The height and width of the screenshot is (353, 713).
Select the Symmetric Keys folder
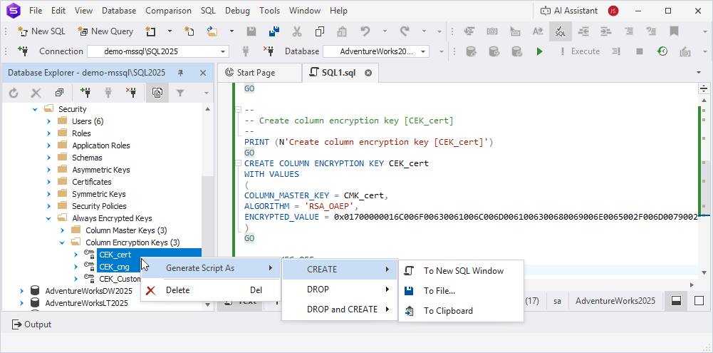coord(99,194)
